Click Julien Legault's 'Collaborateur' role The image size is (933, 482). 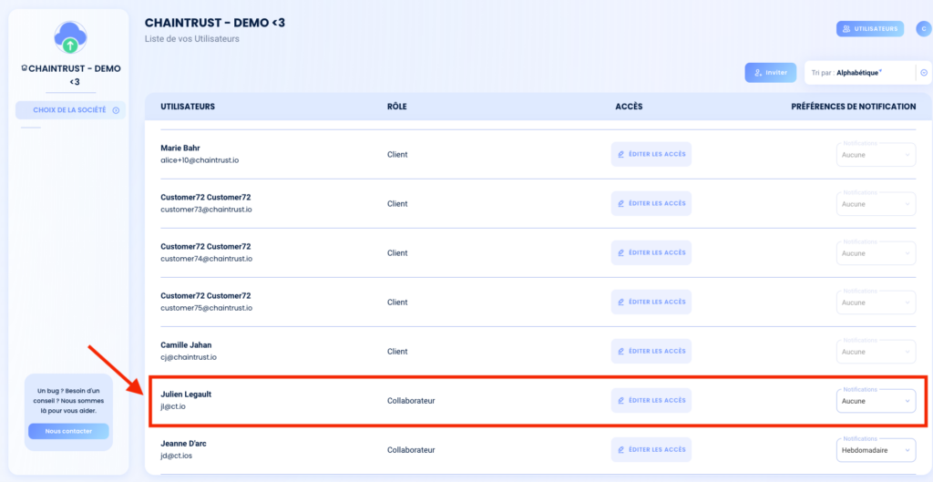tap(411, 401)
